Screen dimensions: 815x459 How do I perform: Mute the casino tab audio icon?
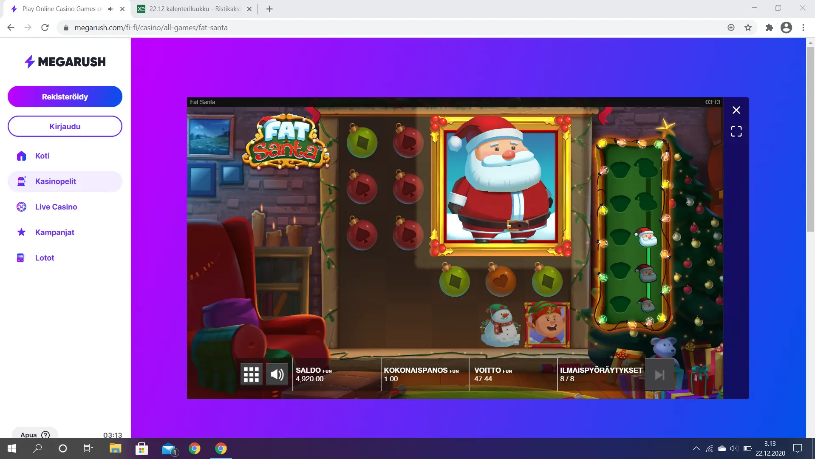coord(111,9)
